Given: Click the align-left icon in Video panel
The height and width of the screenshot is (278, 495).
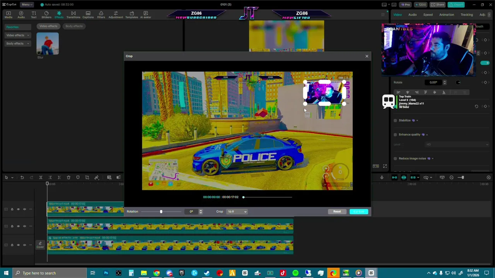Looking at the screenshot, I should (x=398, y=92).
